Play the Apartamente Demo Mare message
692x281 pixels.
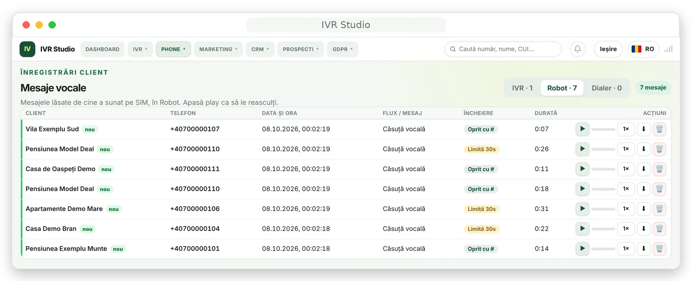[x=582, y=209]
